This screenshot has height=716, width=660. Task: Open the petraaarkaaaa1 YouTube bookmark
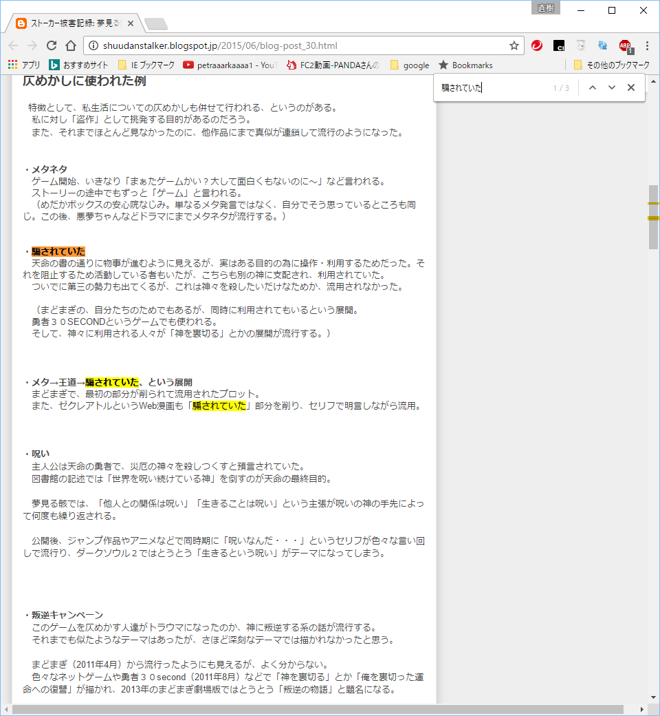(230, 65)
